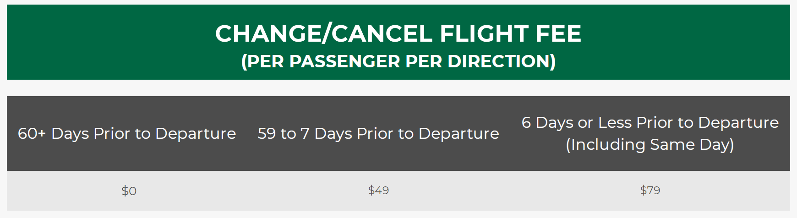Click the $79 fee amount

coord(650,190)
